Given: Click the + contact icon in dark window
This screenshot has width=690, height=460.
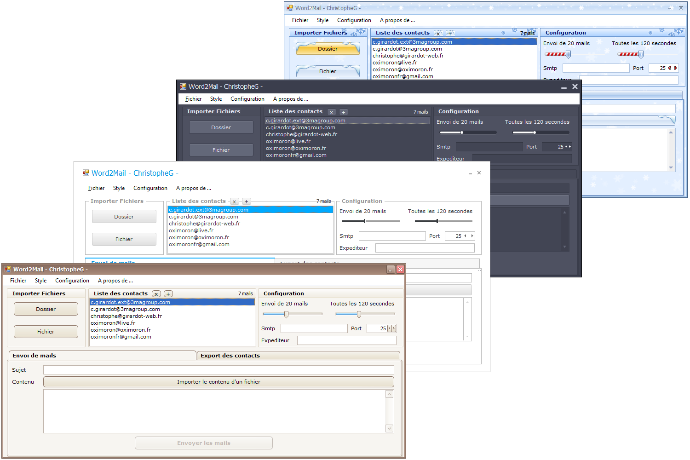Looking at the screenshot, I should [343, 112].
